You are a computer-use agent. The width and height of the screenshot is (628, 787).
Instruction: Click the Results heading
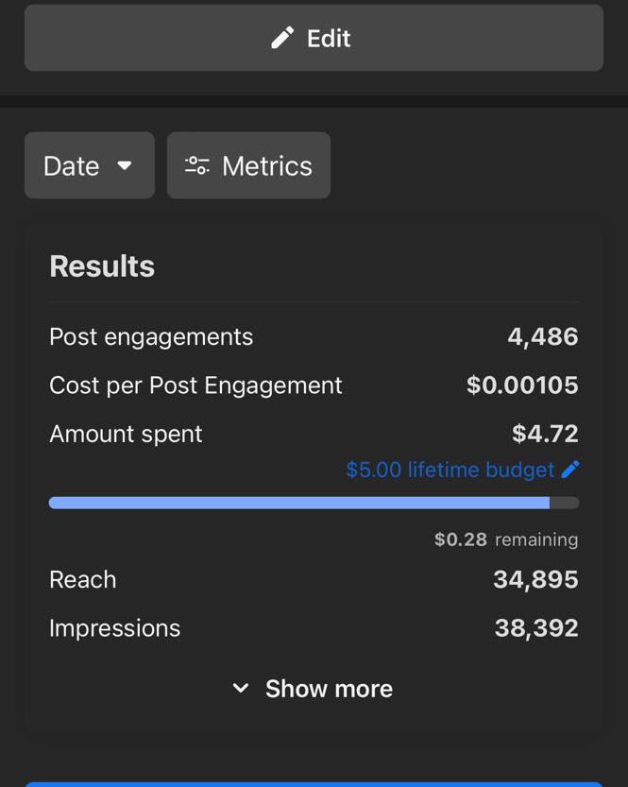click(x=102, y=266)
